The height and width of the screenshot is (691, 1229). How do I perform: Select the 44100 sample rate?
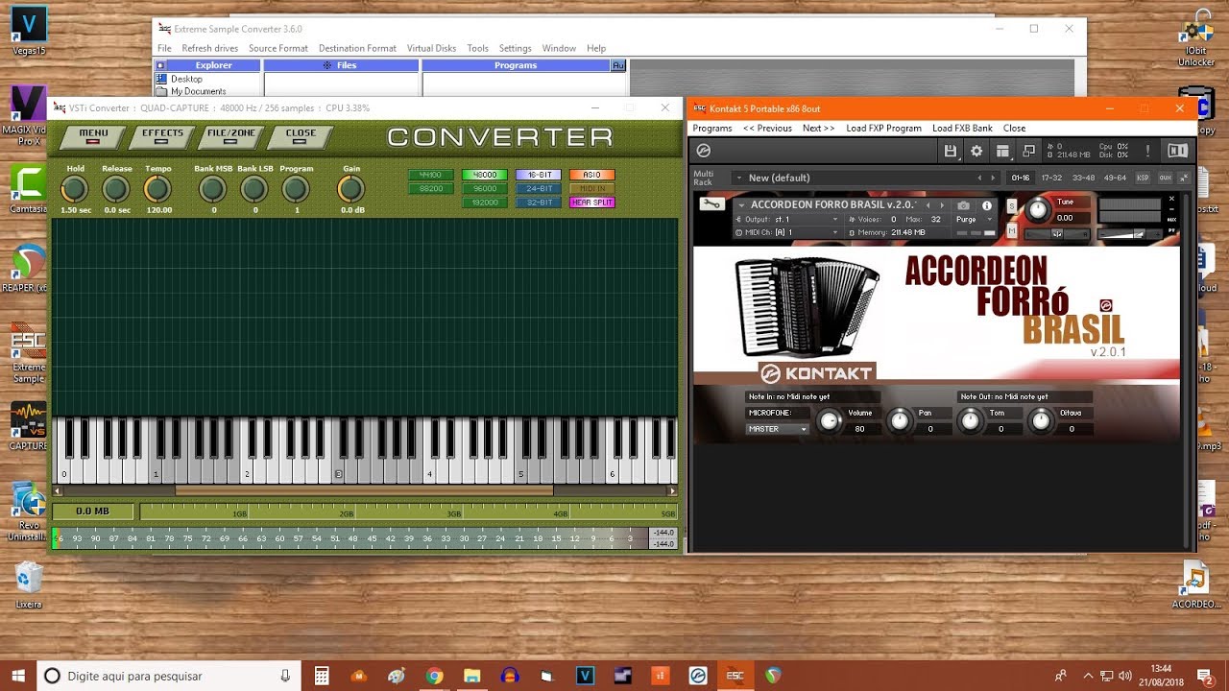click(x=430, y=175)
